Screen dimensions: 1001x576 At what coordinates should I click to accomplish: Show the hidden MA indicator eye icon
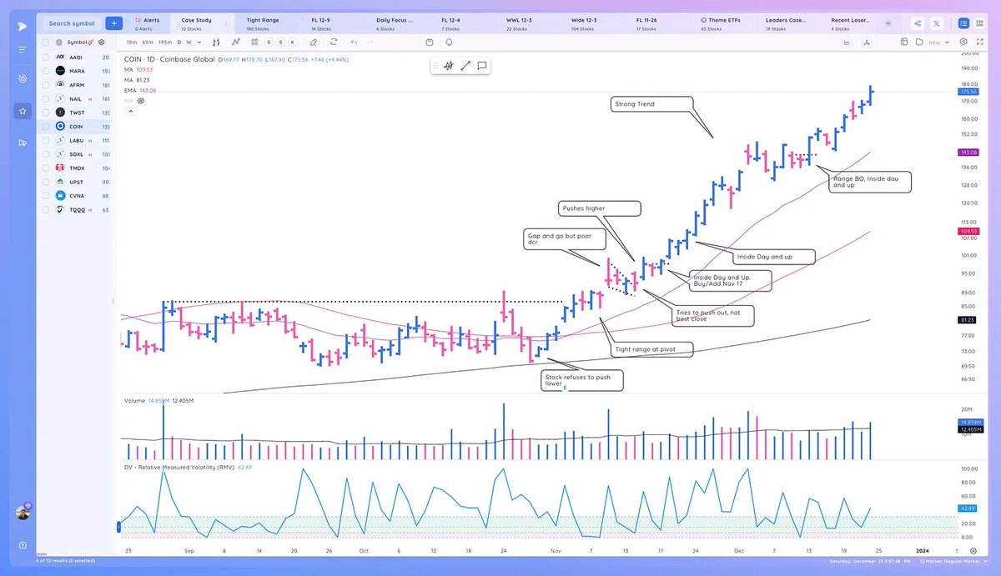(141, 101)
